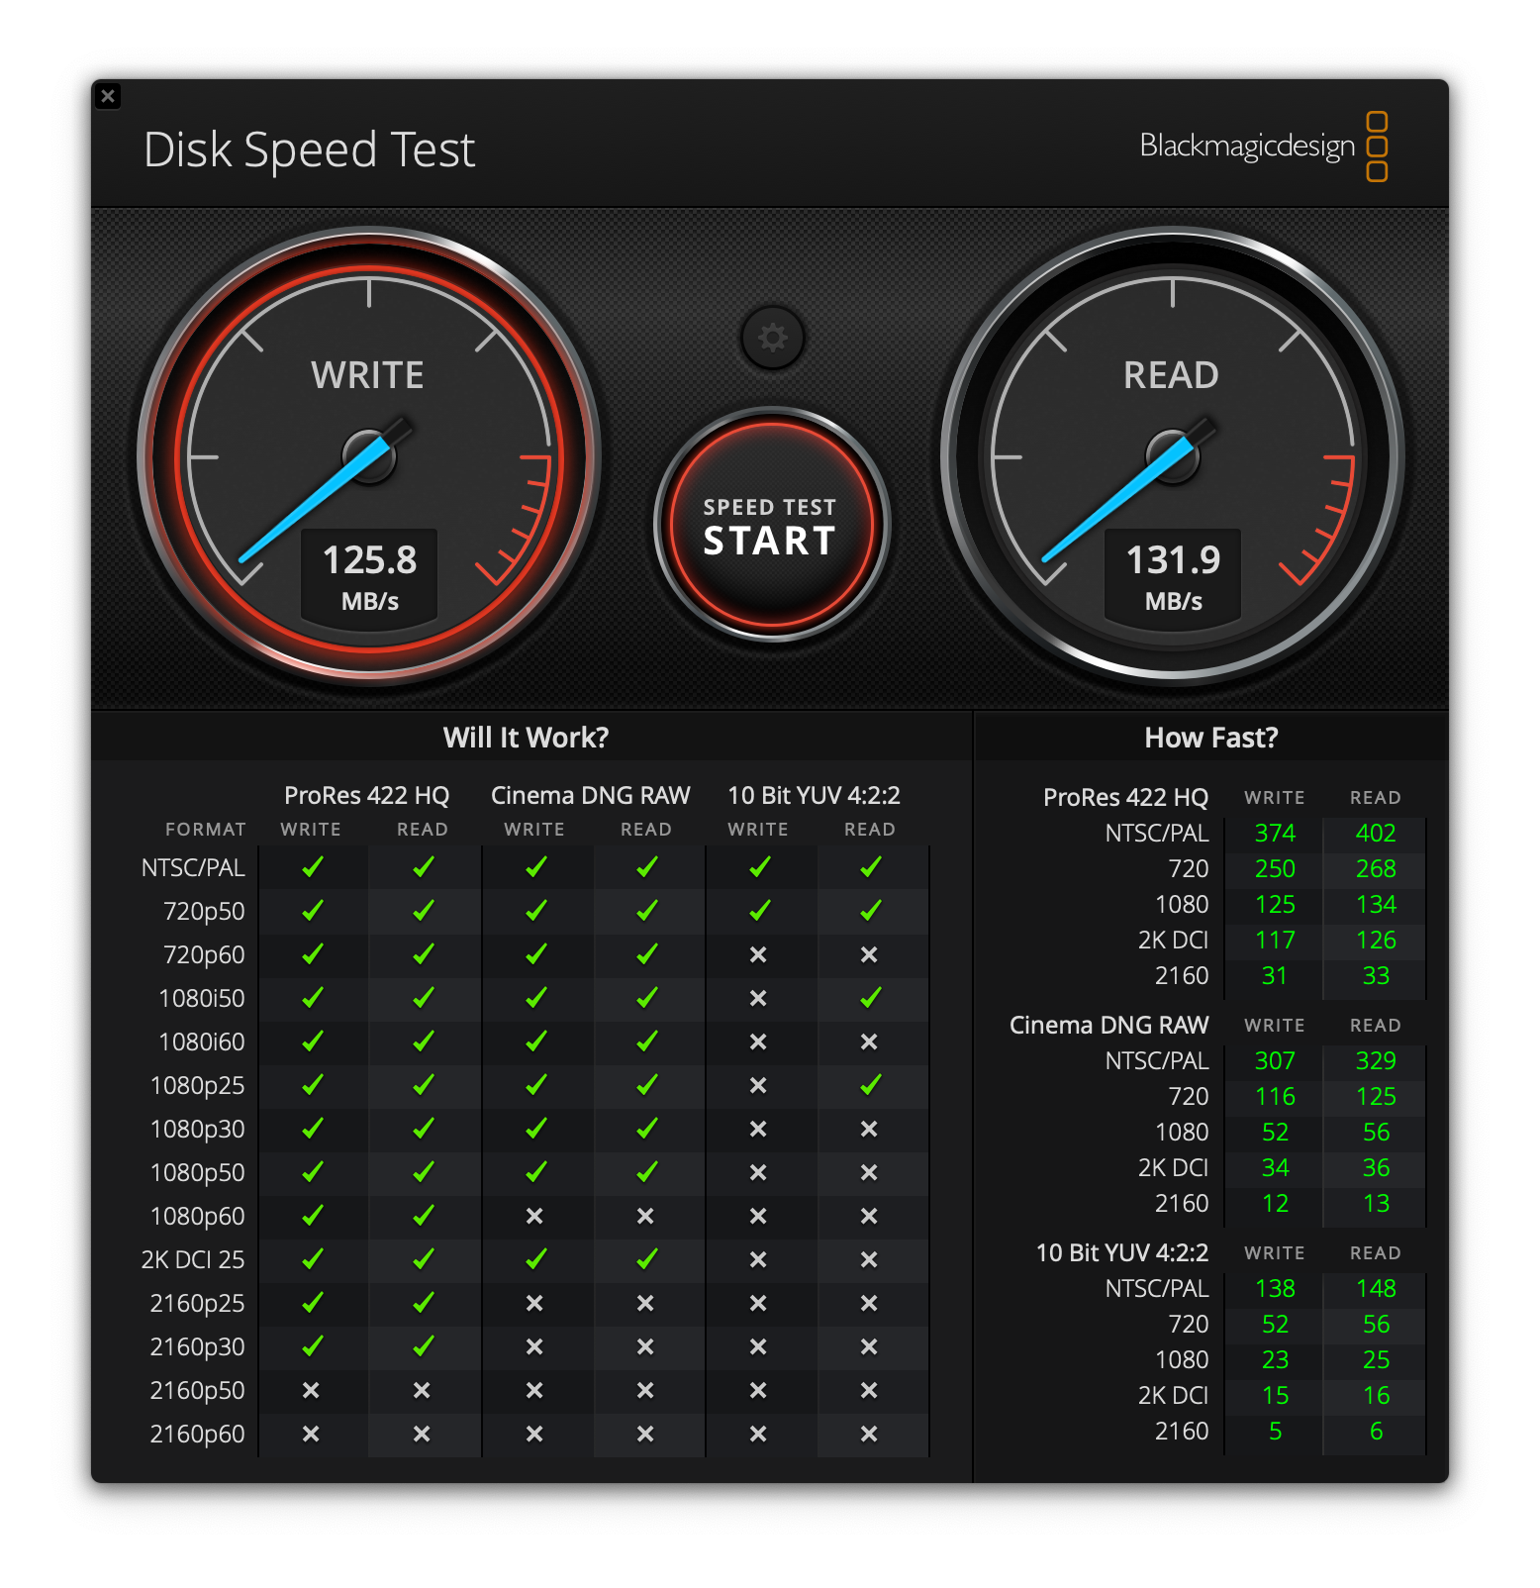Start the speed test

(771, 525)
